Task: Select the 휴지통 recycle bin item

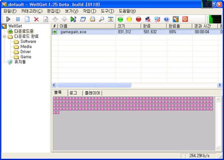Action: tap(20, 62)
